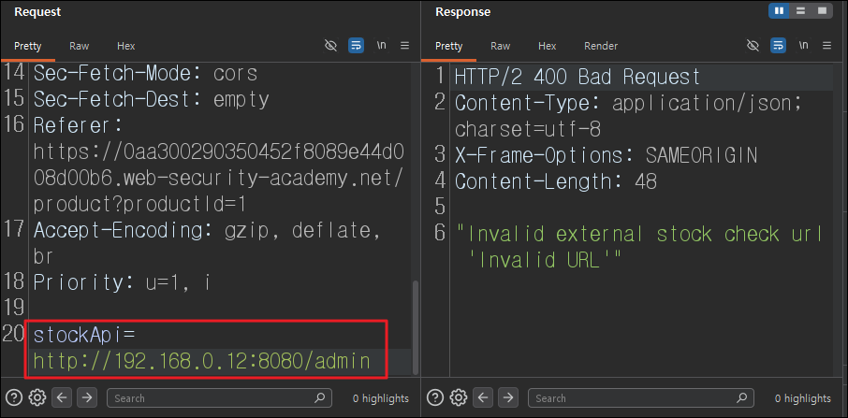
Task: Toggle \n non-printable characters in Request pane
Action: tap(382, 46)
